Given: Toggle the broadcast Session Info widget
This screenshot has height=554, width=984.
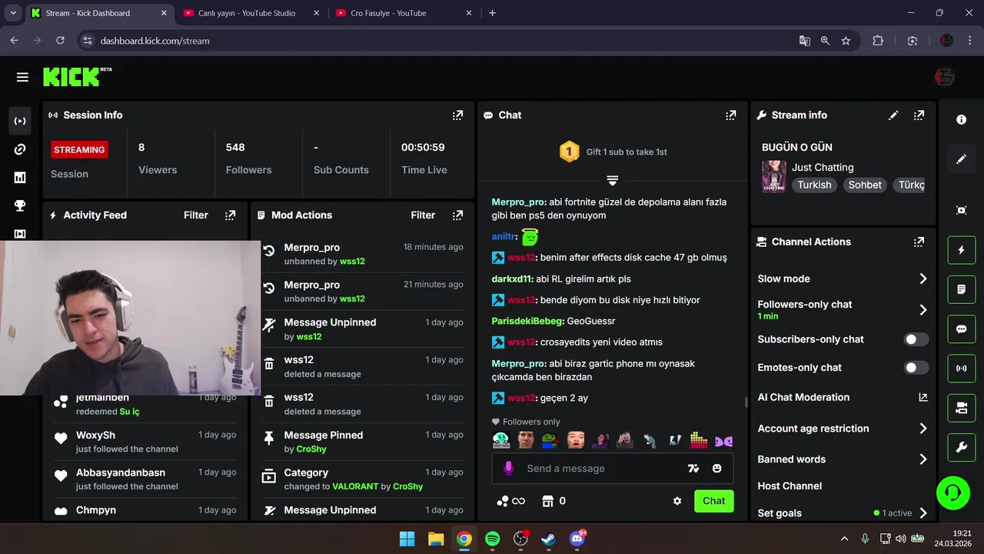Looking at the screenshot, I should click(961, 369).
